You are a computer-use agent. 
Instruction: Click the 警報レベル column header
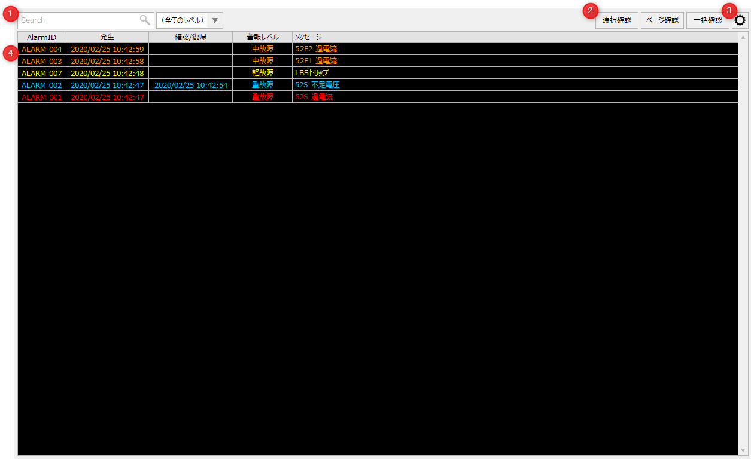click(262, 37)
